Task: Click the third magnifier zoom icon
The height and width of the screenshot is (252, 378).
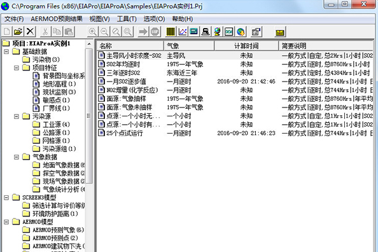Action: coord(116,32)
